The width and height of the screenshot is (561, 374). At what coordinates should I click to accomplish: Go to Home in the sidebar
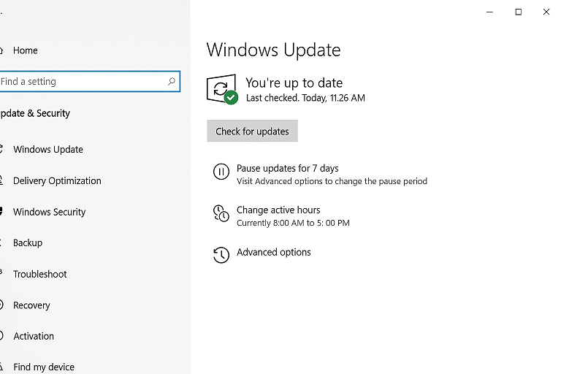click(25, 50)
